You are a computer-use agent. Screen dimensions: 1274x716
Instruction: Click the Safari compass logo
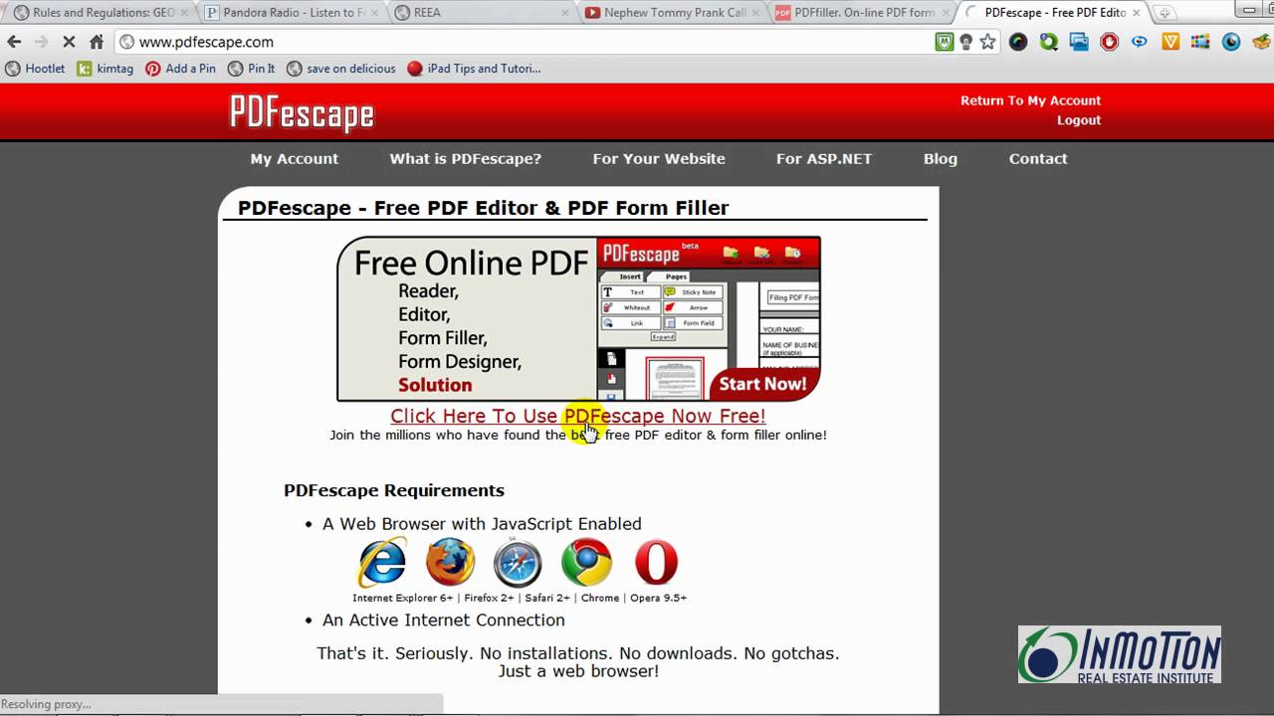(519, 563)
